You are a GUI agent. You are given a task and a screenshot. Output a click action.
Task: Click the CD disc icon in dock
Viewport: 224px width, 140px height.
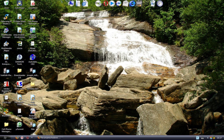point(98,3)
